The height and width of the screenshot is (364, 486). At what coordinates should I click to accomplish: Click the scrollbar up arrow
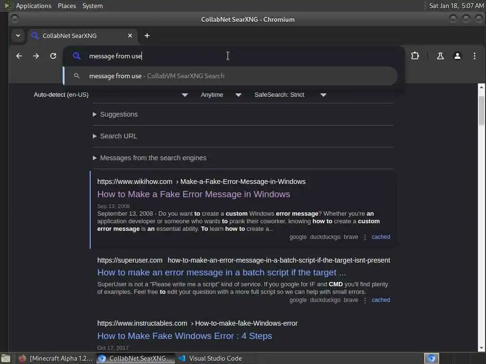click(481, 87)
